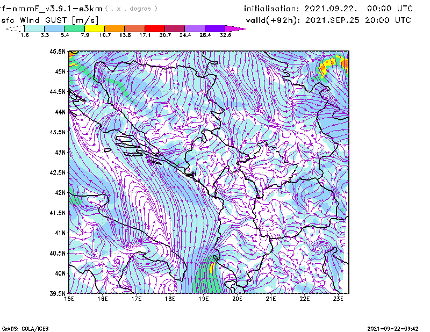The width and height of the screenshot is (430, 332).
Task: Click the violet legend swatch
Action: pyautogui.click(x=215, y=28)
